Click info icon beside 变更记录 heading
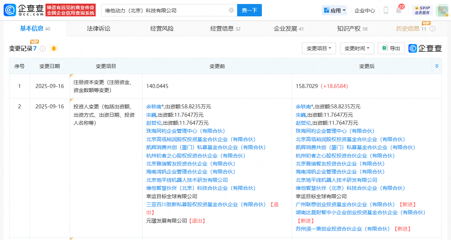 click(43, 49)
